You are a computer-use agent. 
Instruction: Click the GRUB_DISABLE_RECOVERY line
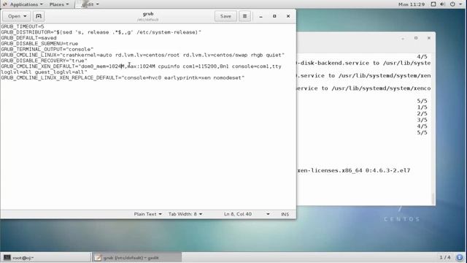pyautogui.click(x=44, y=61)
